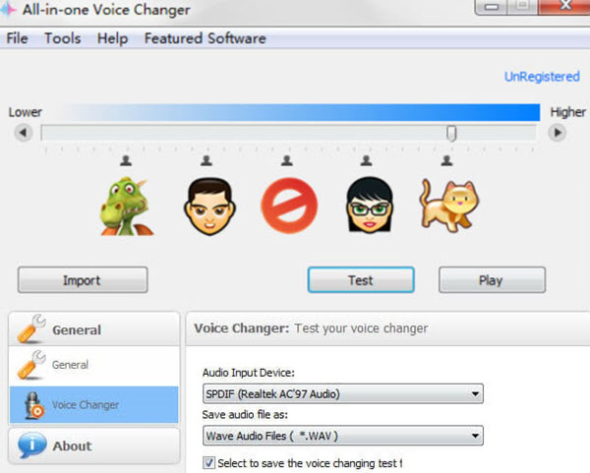Click the Import button
Image resolution: width=590 pixels, height=473 pixels.
[83, 280]
